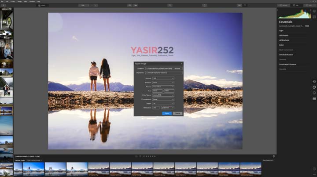Expand the Light filter panel
317x177 pixels.
(281, 31)
